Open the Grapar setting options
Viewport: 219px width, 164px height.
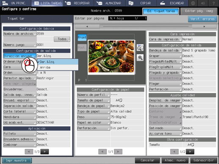(165, 56)
